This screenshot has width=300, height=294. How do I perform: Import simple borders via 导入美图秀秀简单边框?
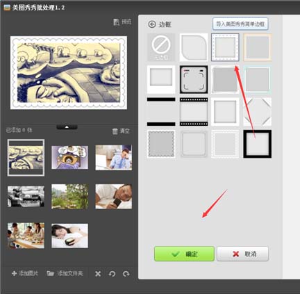(240, 24)
